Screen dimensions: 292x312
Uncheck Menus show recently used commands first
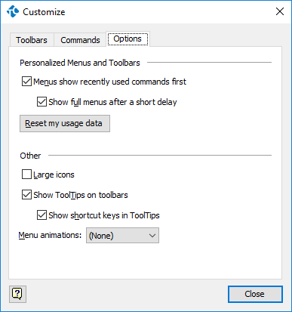coord(26,82)
